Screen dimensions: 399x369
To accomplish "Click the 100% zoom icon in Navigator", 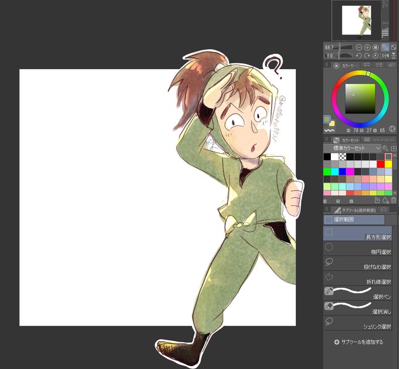I will (x=376, y=48).
